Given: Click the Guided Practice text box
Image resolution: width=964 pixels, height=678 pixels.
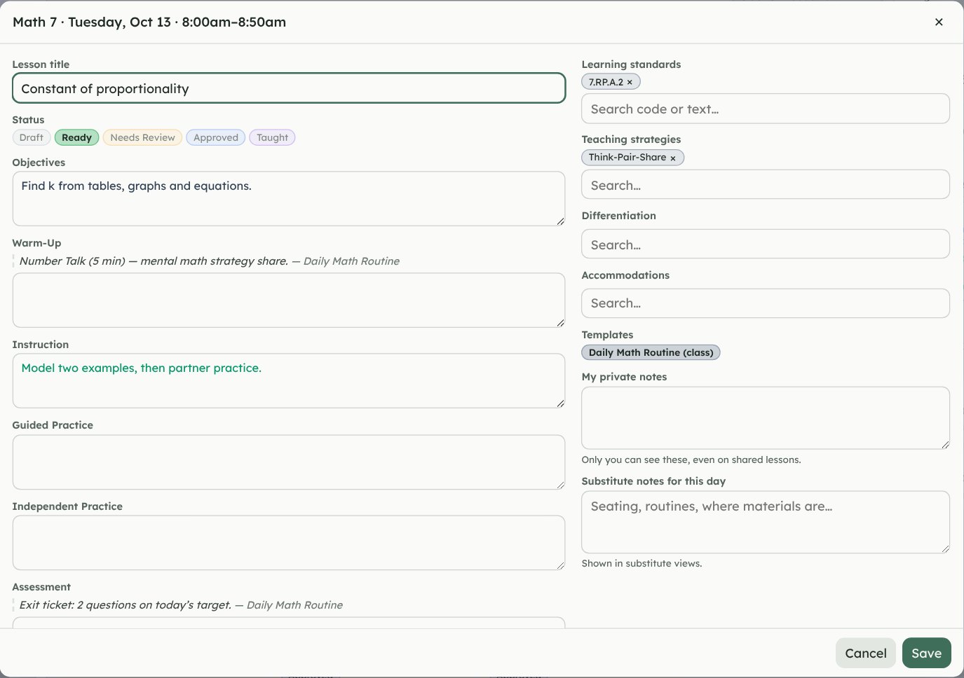Looking at the screenshot, I should 289,462.
